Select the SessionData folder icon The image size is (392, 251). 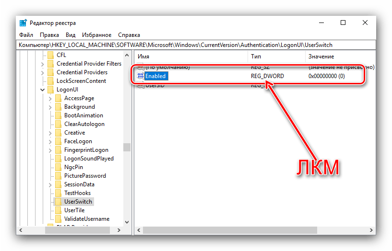tap(58, 184)
